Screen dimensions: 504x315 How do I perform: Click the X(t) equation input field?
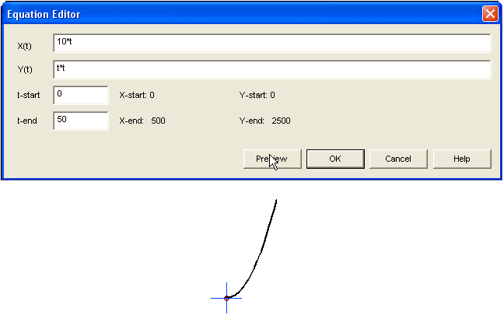click(x=271, y=43)
